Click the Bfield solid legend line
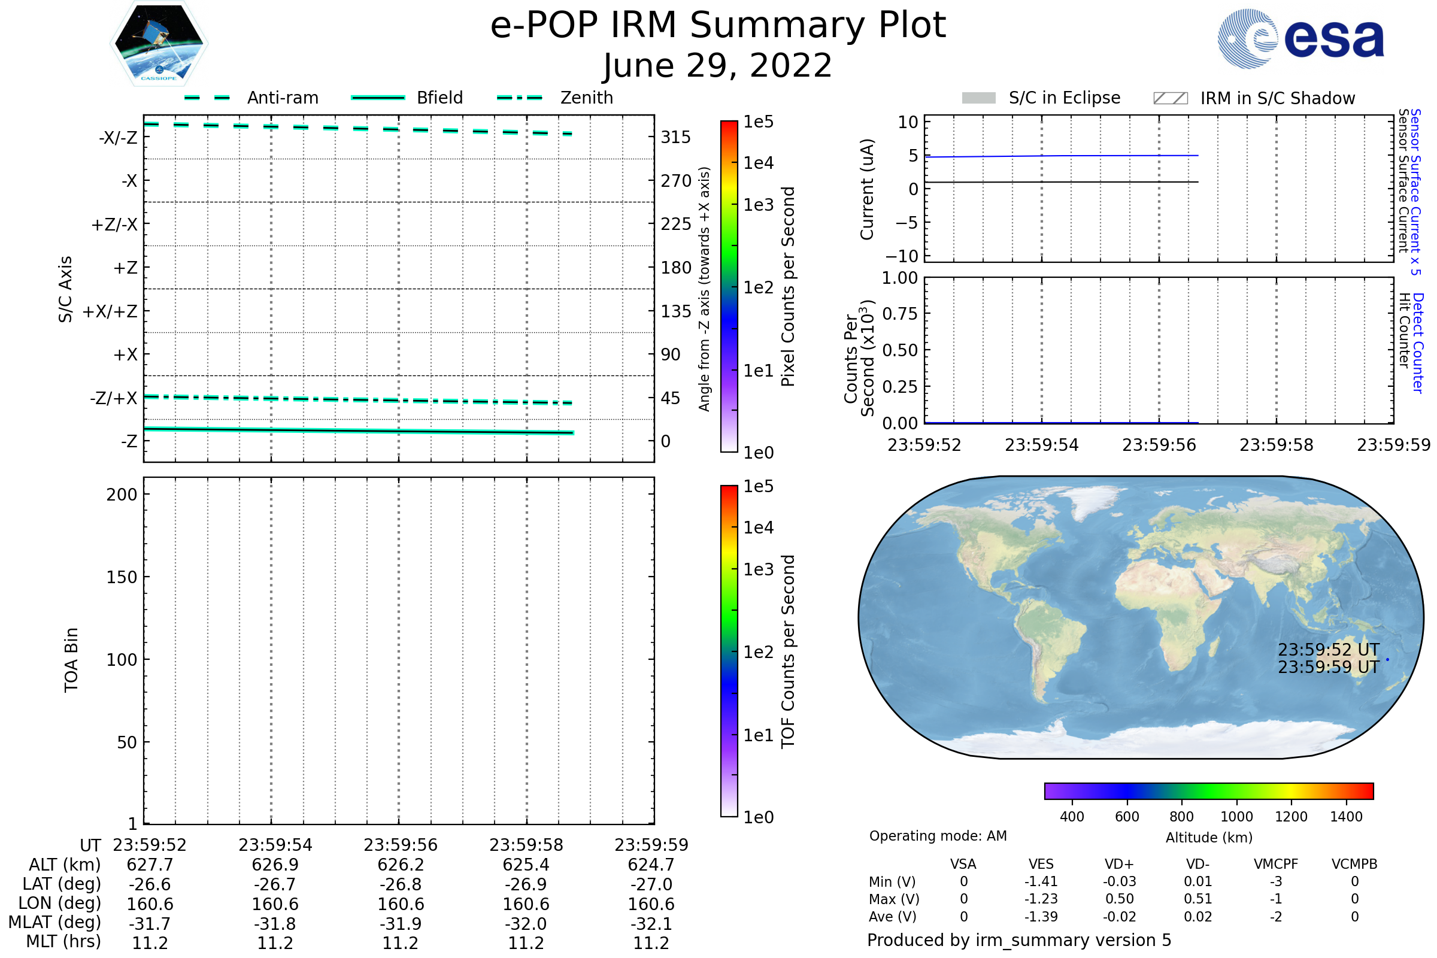 point(378,98)
